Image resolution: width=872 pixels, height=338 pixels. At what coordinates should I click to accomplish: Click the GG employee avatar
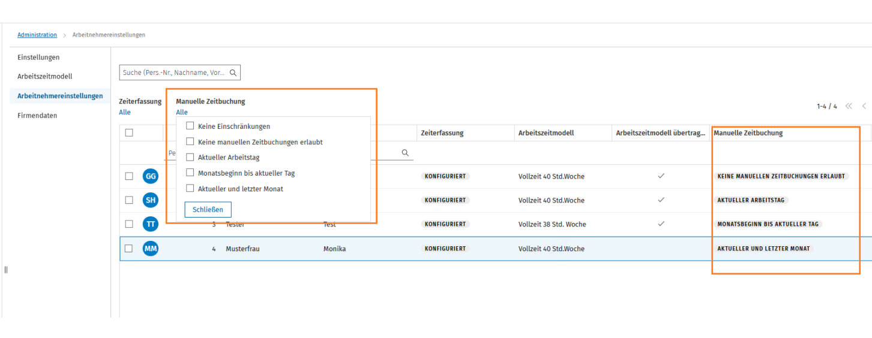(151, 176)
